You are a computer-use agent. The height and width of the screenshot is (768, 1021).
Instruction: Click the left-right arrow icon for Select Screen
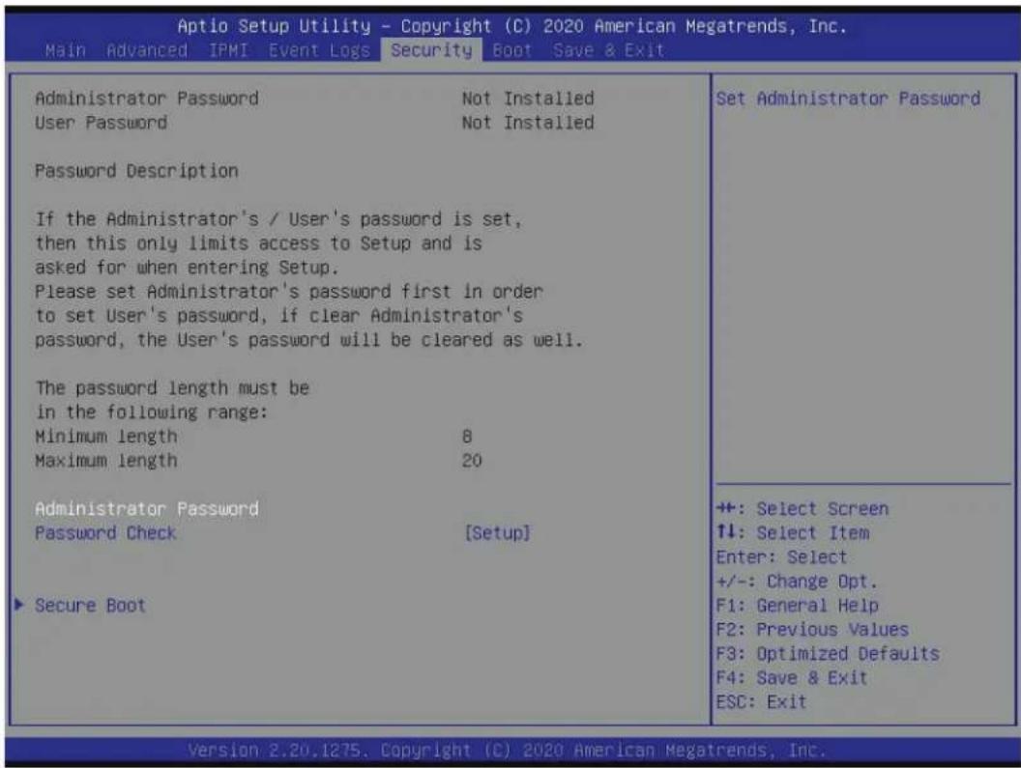pyautogui.click(x=725, y=508)
